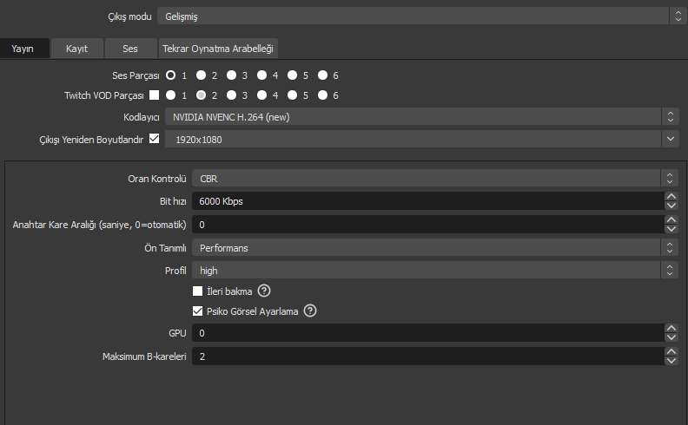The image size is (688, 425).
Task: Uncheck Psiko Görsel Ayarlama checkbox
Action: pos(197,311)
